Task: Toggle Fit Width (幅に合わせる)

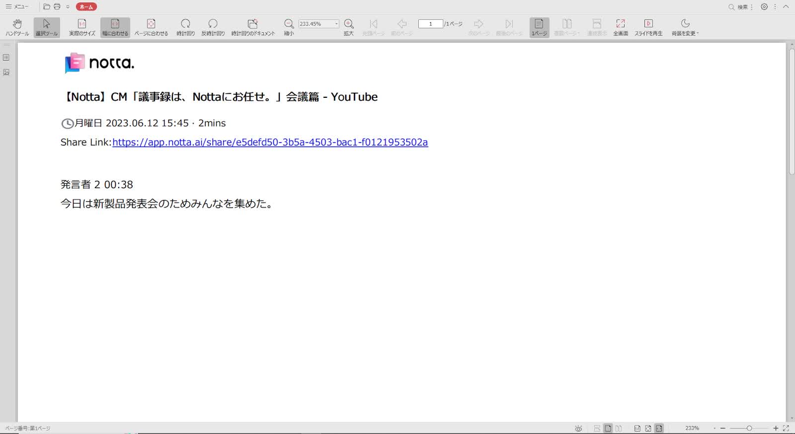Action: [x=115, y=28]
